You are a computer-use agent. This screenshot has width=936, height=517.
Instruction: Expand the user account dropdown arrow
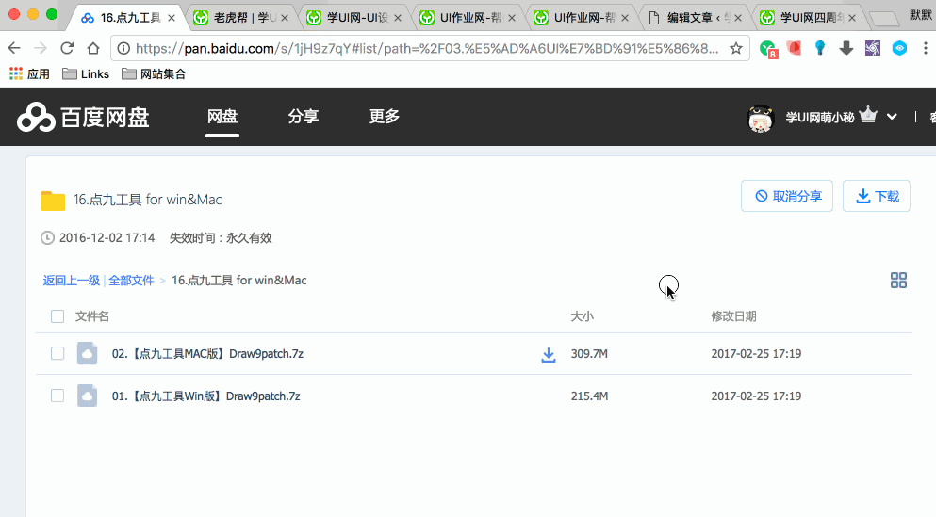tap(892, 117)
